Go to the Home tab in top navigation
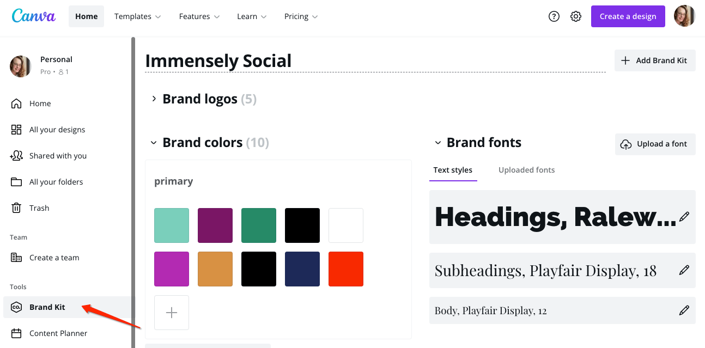 coord(86,16)
